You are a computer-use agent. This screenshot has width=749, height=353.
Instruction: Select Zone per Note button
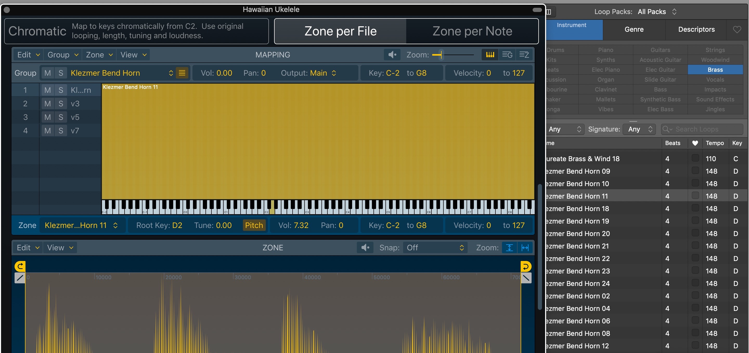pyautogui.click(x=472, y=31)
